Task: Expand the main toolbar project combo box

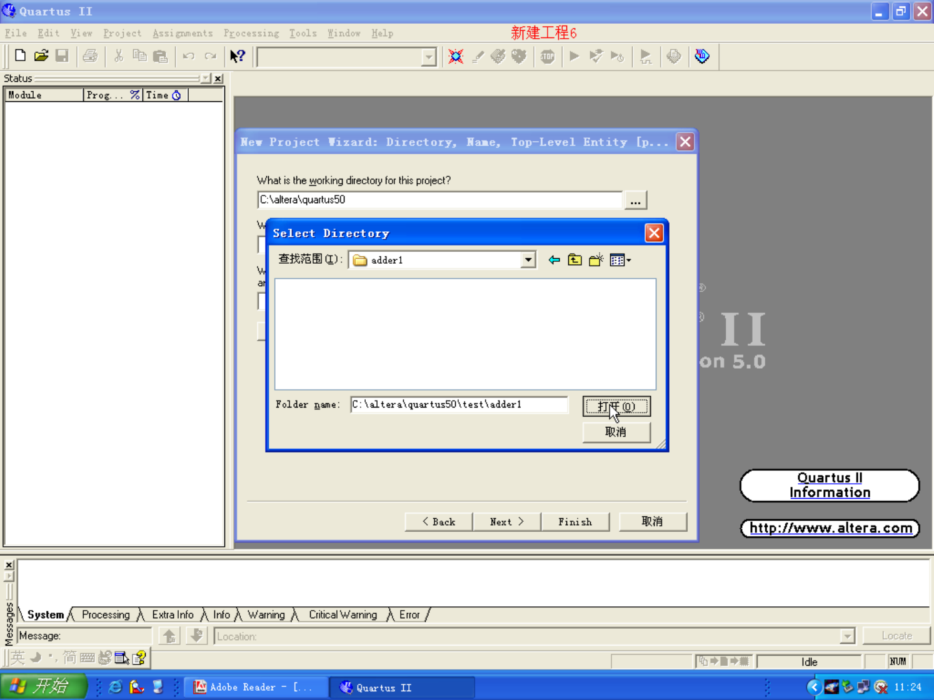Action: click(428, 57)
